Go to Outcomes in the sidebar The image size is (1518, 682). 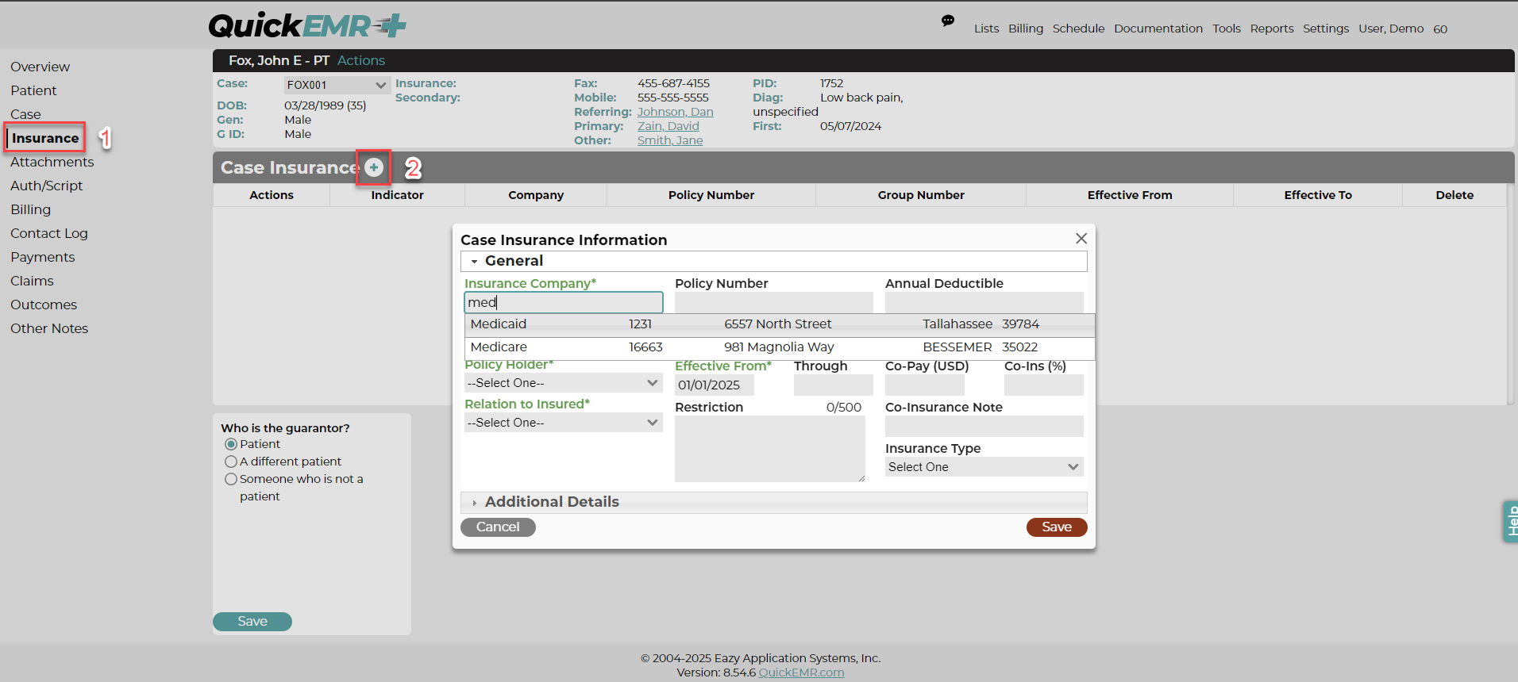pyautogui.click(x=44, y=305)
